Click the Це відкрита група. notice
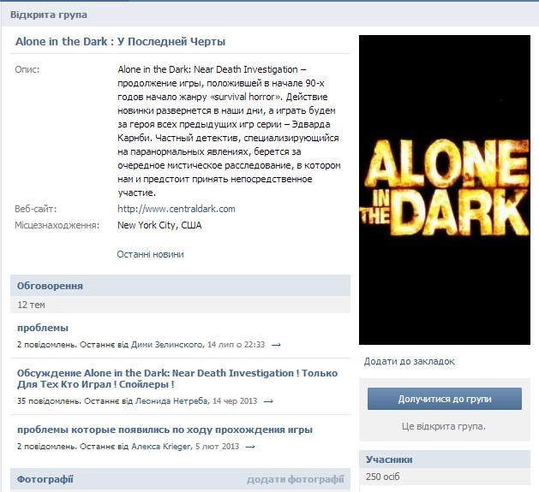539x492 pixels. tap(444, 426)
